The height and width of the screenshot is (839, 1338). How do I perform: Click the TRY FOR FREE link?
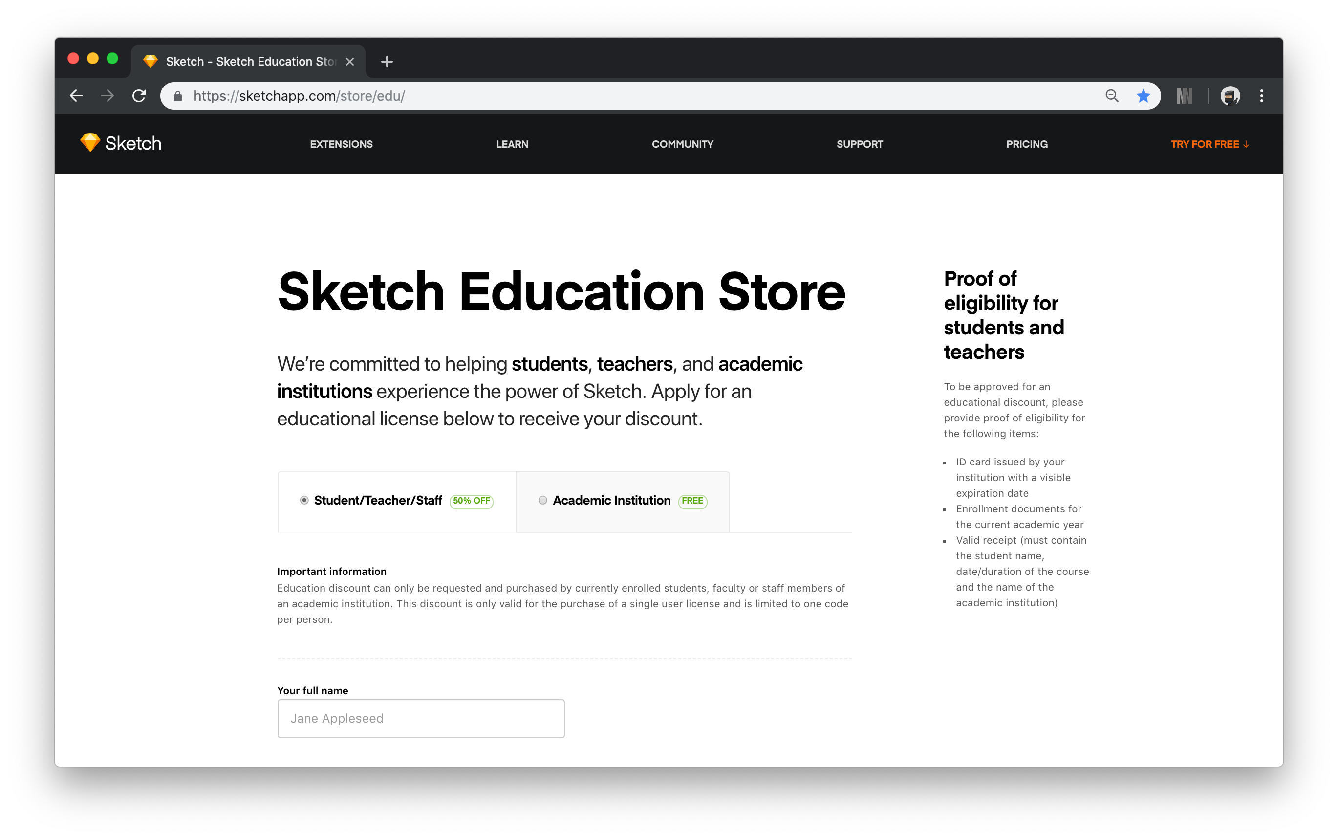[1211, 143]
